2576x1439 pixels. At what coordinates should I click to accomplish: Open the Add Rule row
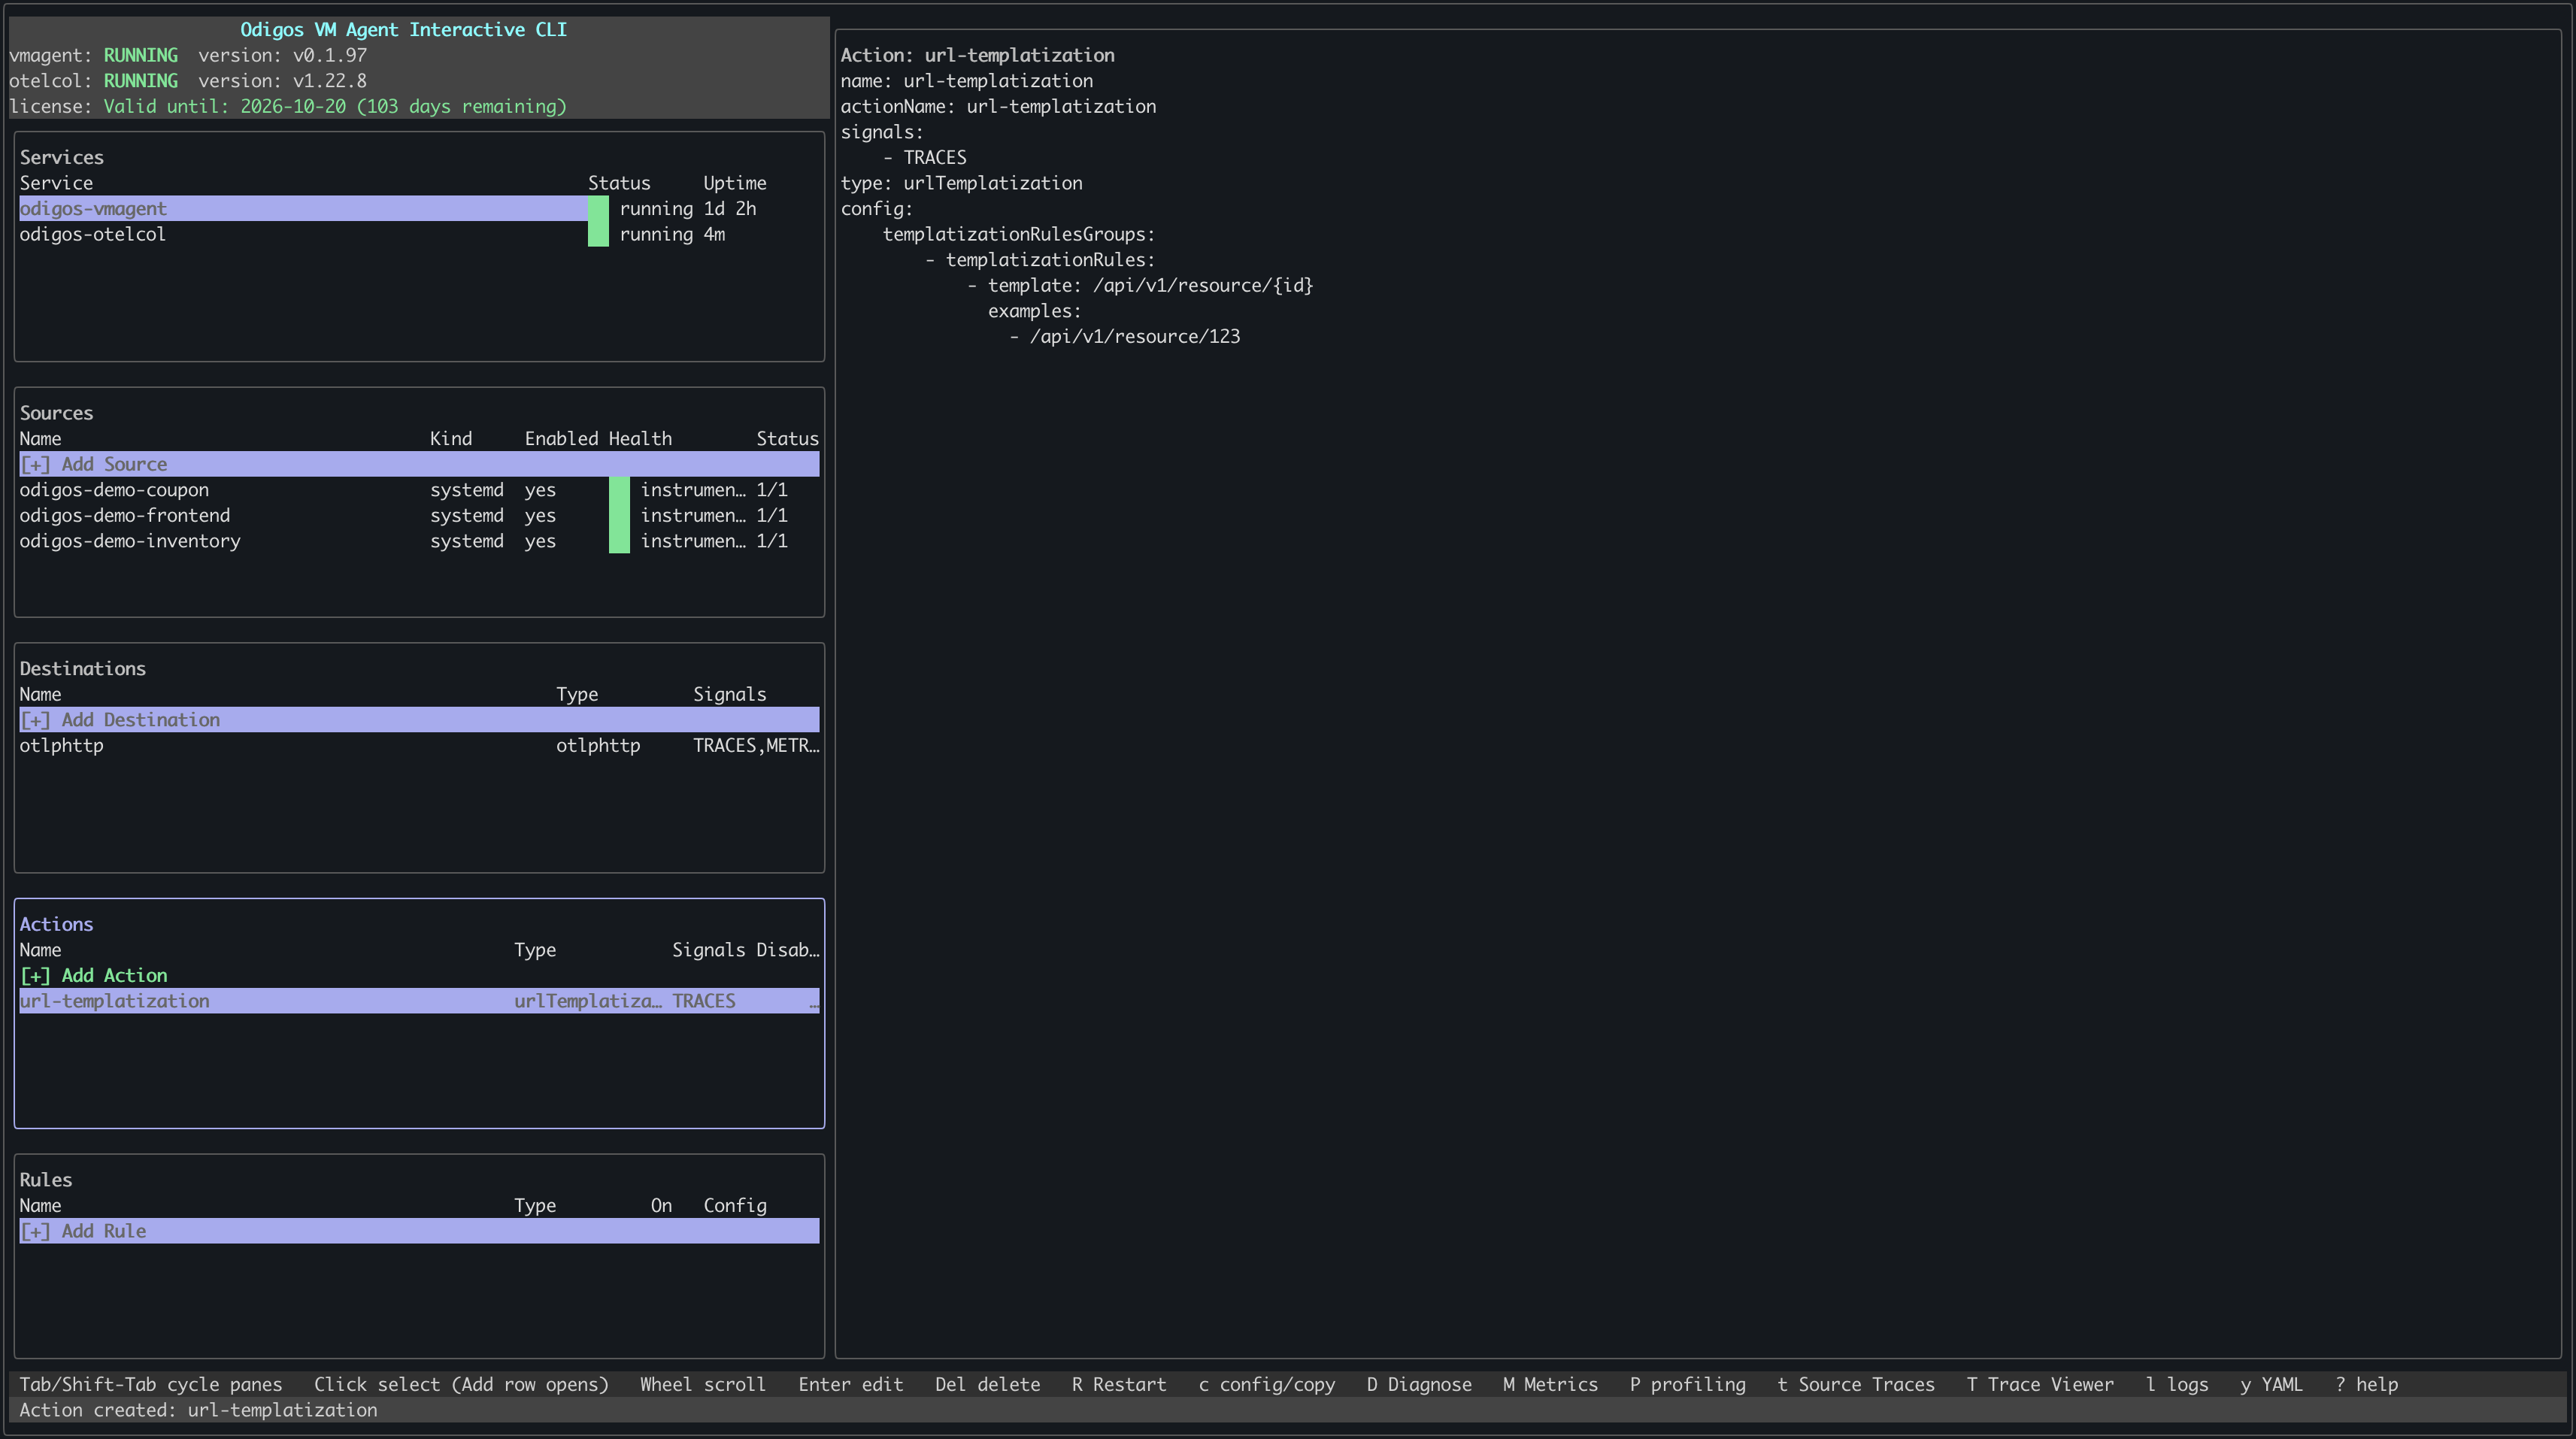coord(419,1232)
